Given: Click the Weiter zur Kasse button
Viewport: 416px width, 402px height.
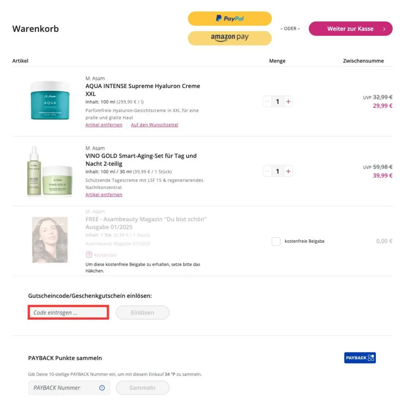Looking at the screenshot, I should coord(350,28).
